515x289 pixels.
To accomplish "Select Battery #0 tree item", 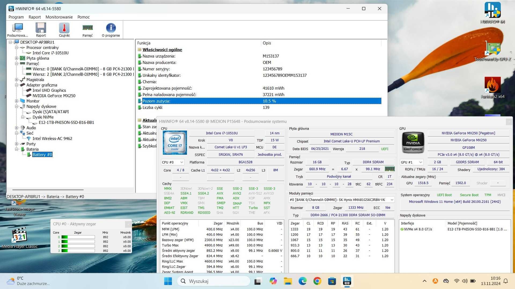I will tap(42, 154).
